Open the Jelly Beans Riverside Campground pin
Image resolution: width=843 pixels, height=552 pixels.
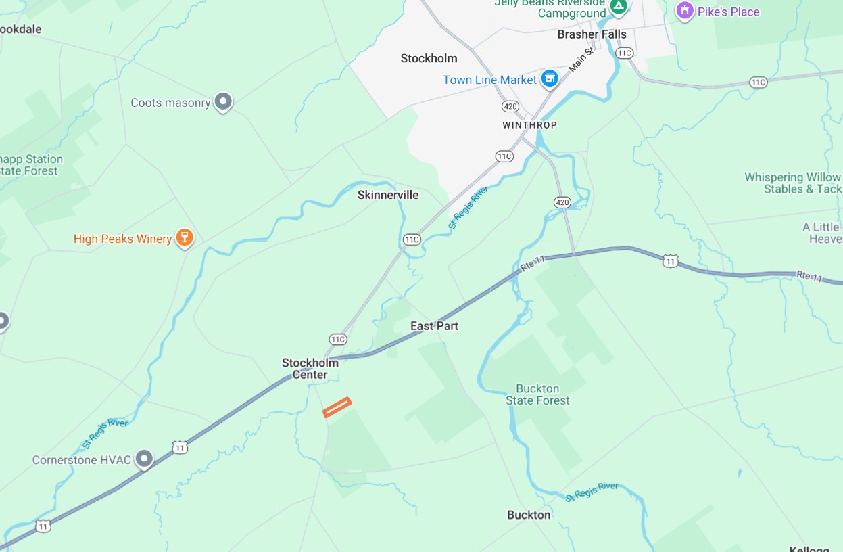pyautogui.click(x=618, y=7)
